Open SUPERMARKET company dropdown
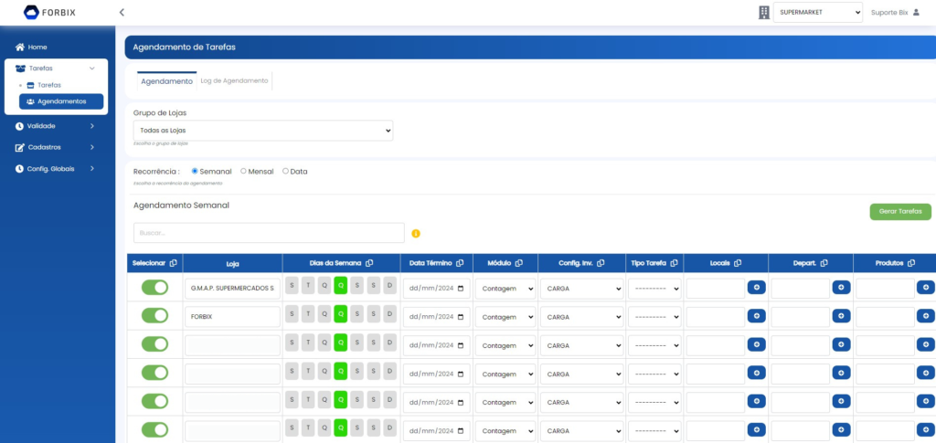936x443 pixels. click(818, 12)
